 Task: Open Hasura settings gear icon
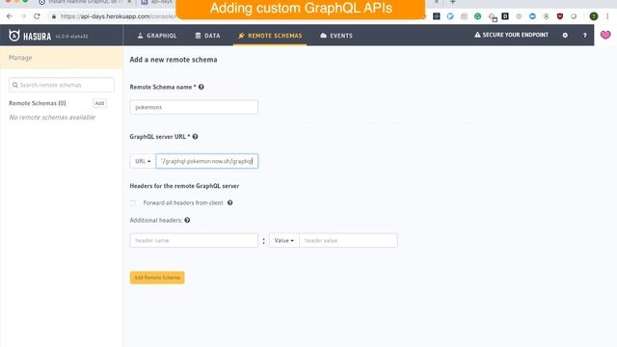(x=565, y=35)
